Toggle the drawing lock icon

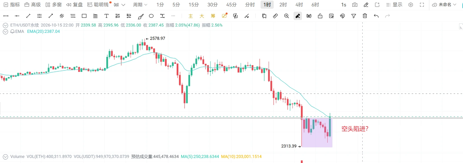point(320,16)
